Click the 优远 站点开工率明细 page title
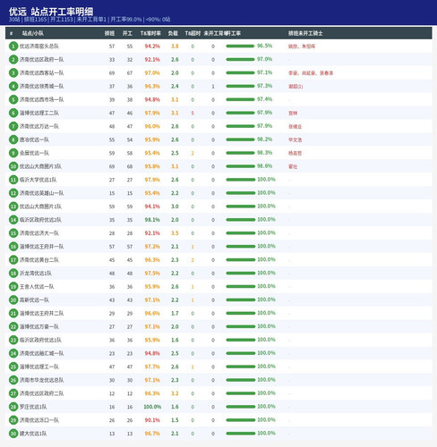Screen dimensions: 437x447 coord(51,12)
